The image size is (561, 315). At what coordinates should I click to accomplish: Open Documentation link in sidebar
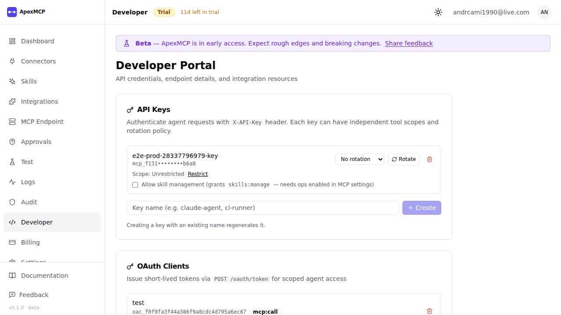[x=52, y=276]
